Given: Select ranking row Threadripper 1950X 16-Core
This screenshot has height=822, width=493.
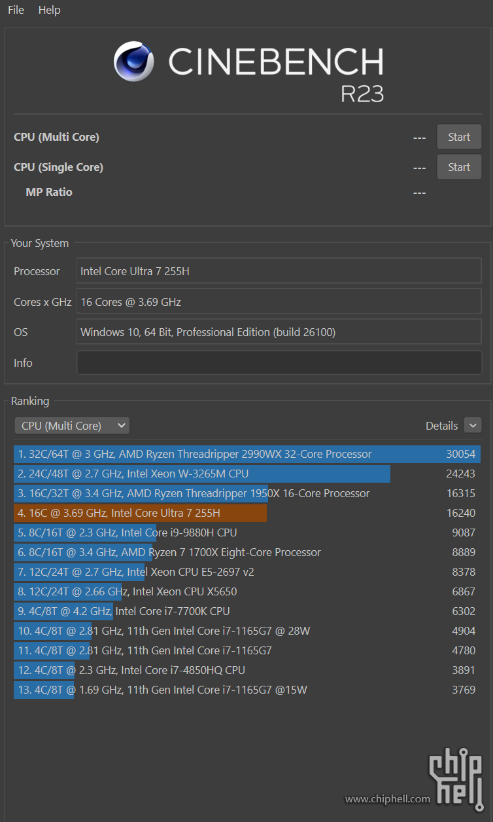Looking at the screenshot, I should pos(247,493).
